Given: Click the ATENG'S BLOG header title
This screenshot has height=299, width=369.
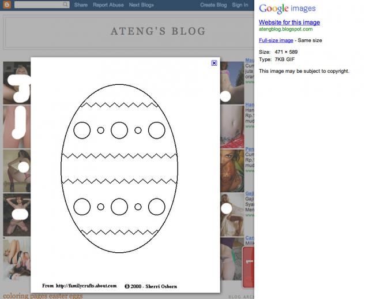Looking at the screenshot, I should tap(159, 31).
